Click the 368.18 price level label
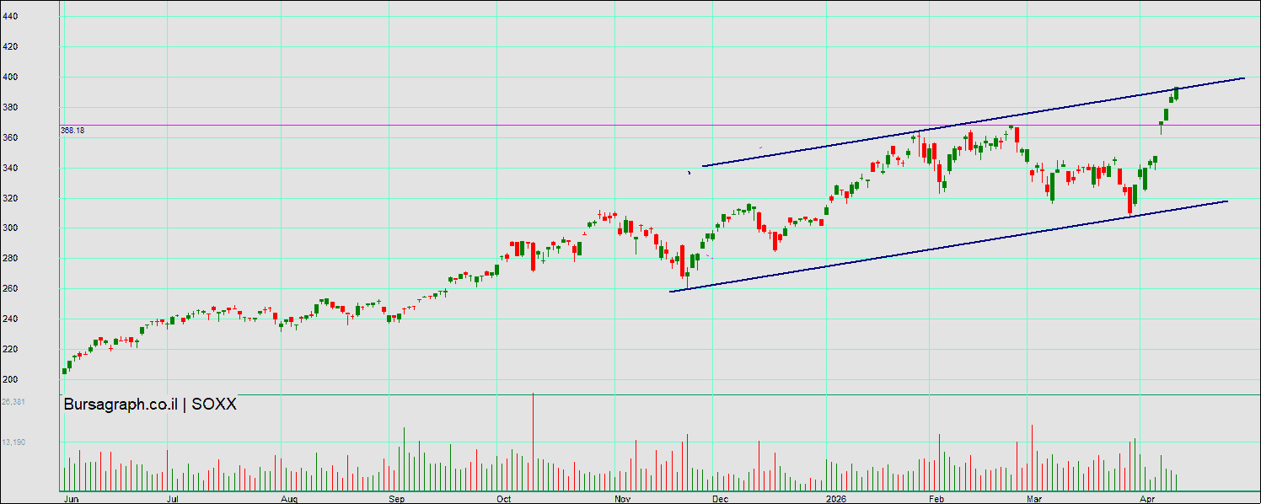This screenshot has width=1261, height=504. [73, 131]
